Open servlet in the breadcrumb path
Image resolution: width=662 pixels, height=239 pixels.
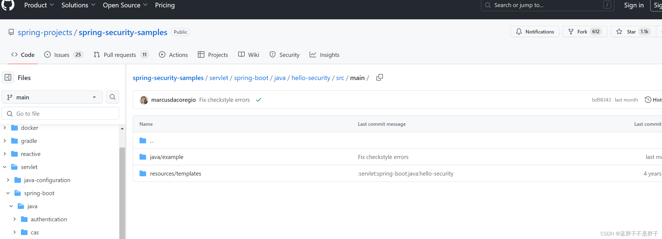tap(219, 78)
